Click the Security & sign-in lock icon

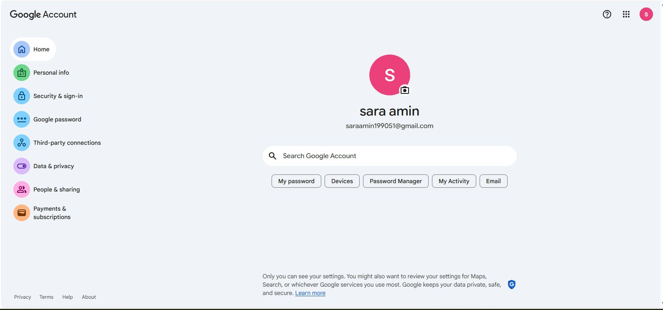22,96
